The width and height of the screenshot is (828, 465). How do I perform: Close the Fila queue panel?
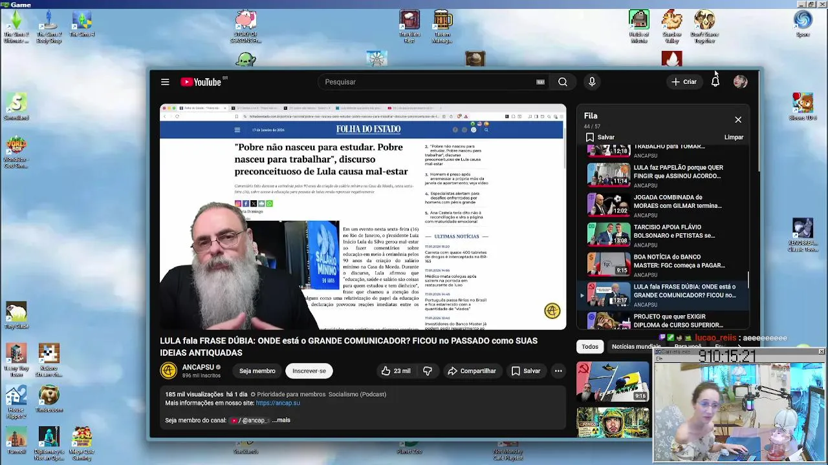pyautogui.click(x=738, y=119)
